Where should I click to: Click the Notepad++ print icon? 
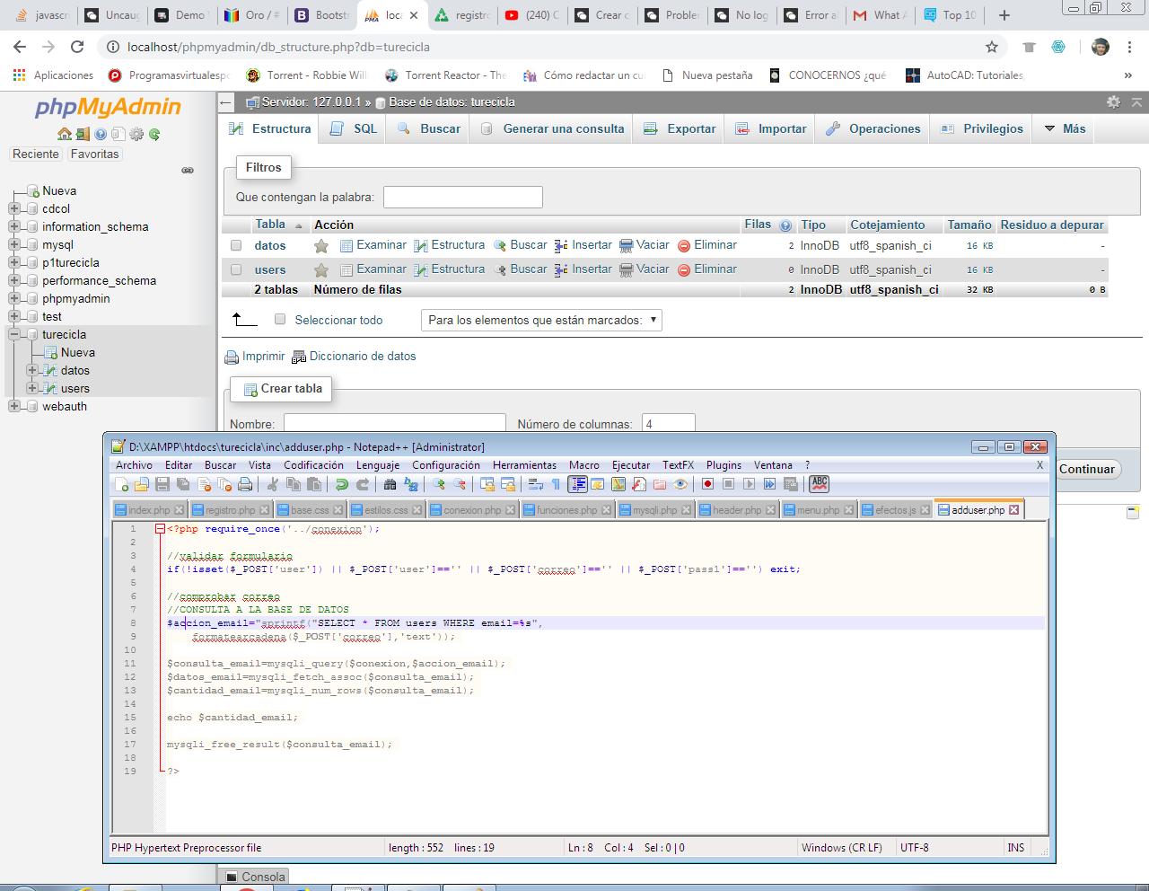(245, 484)
